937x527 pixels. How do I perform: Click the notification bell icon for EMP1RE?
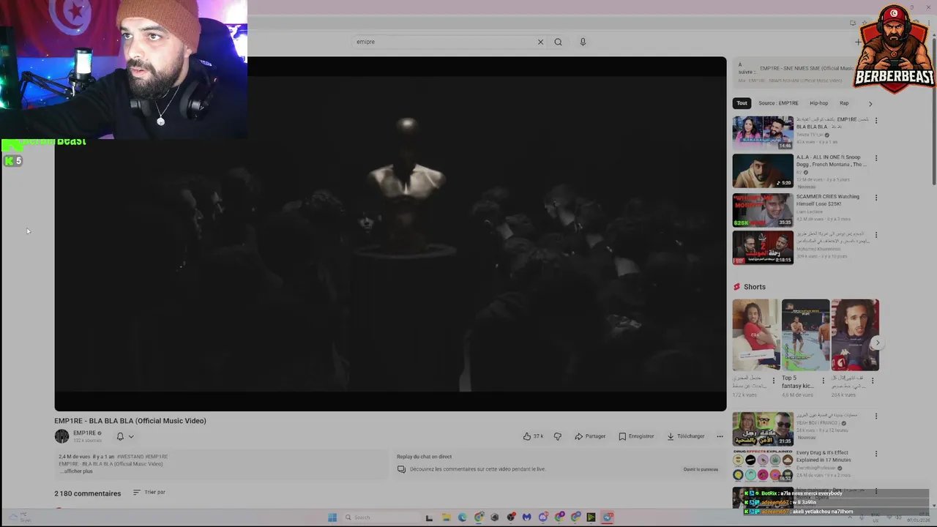tap(120, 436)
